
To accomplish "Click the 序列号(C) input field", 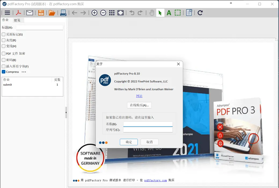I will click(148, 130).
